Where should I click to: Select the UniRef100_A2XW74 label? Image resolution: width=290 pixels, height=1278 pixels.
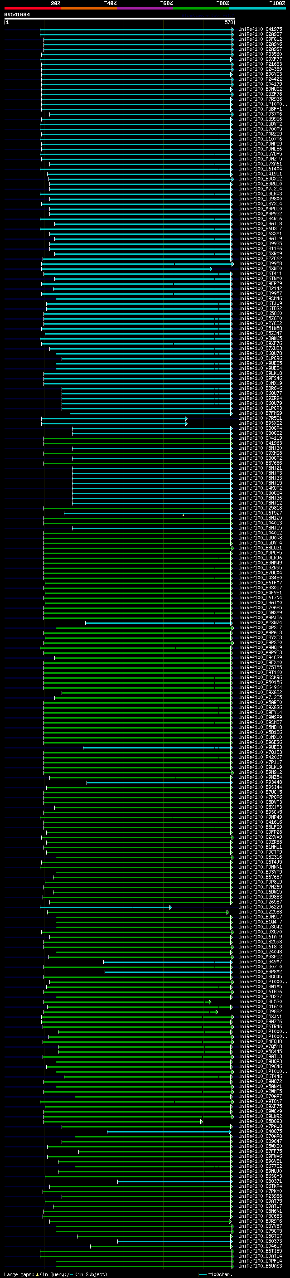tap(260, 622)
